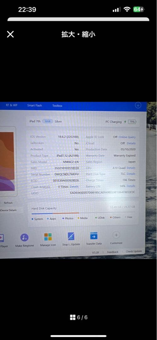The image size is (157, 340).
Task: Click the version label V3.28
Action: 95,252
